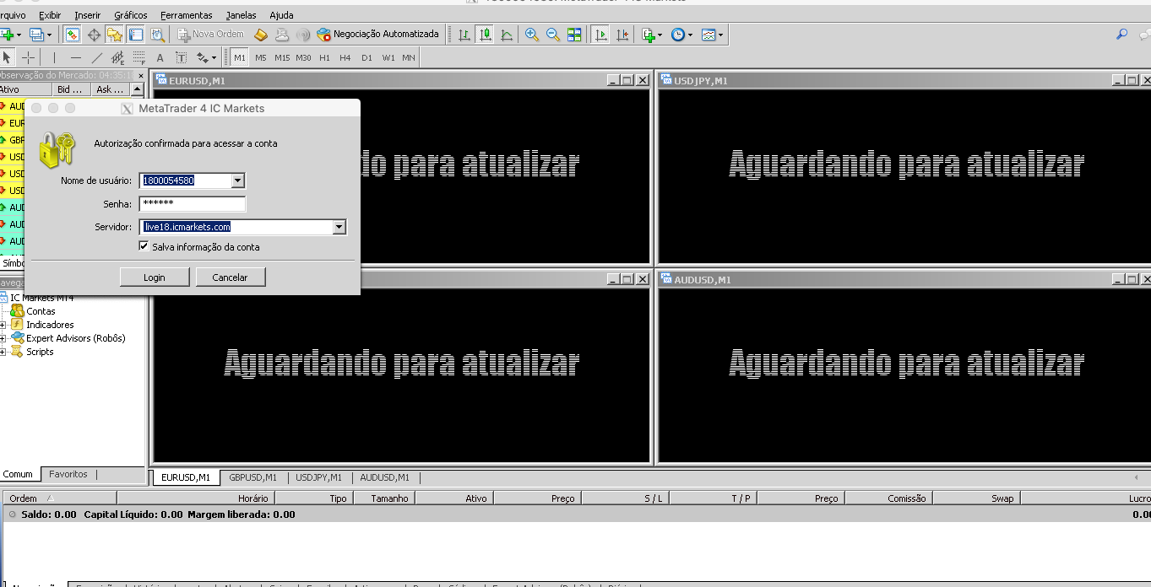Draw horizontal line tool
This screenshot has height=587, width=1151.
point(76,57)
